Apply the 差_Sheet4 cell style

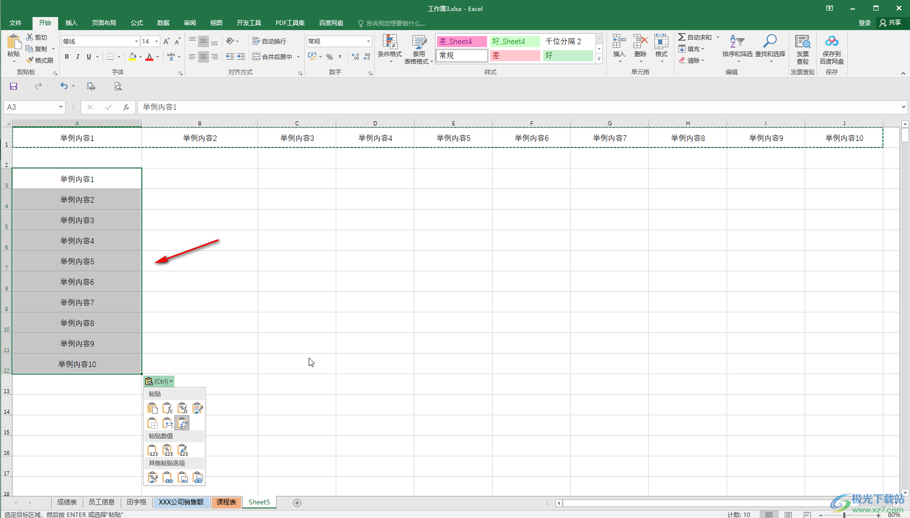tap(462, 41)
